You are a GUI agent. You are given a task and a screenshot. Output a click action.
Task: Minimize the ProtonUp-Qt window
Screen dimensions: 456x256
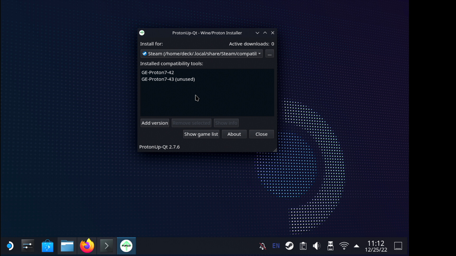point(257,33)
